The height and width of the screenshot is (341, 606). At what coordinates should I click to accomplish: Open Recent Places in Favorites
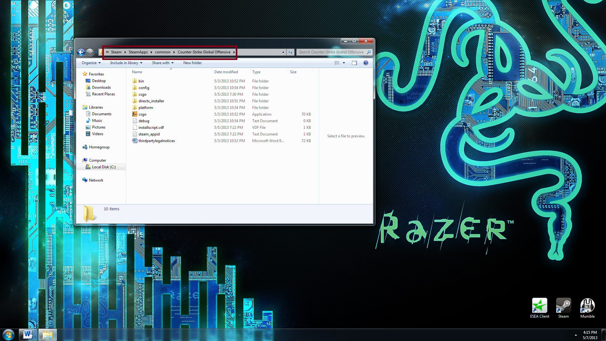pos(103,94)
